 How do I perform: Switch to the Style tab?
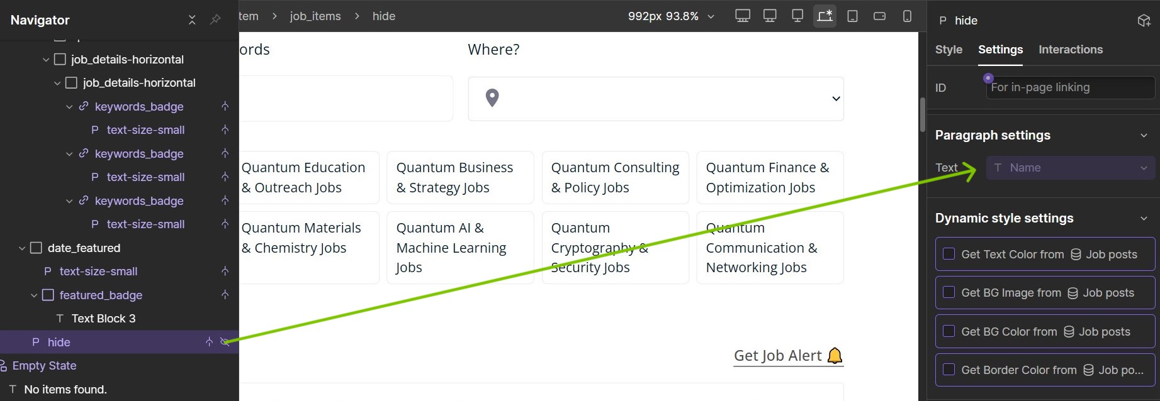coord(949,50)
